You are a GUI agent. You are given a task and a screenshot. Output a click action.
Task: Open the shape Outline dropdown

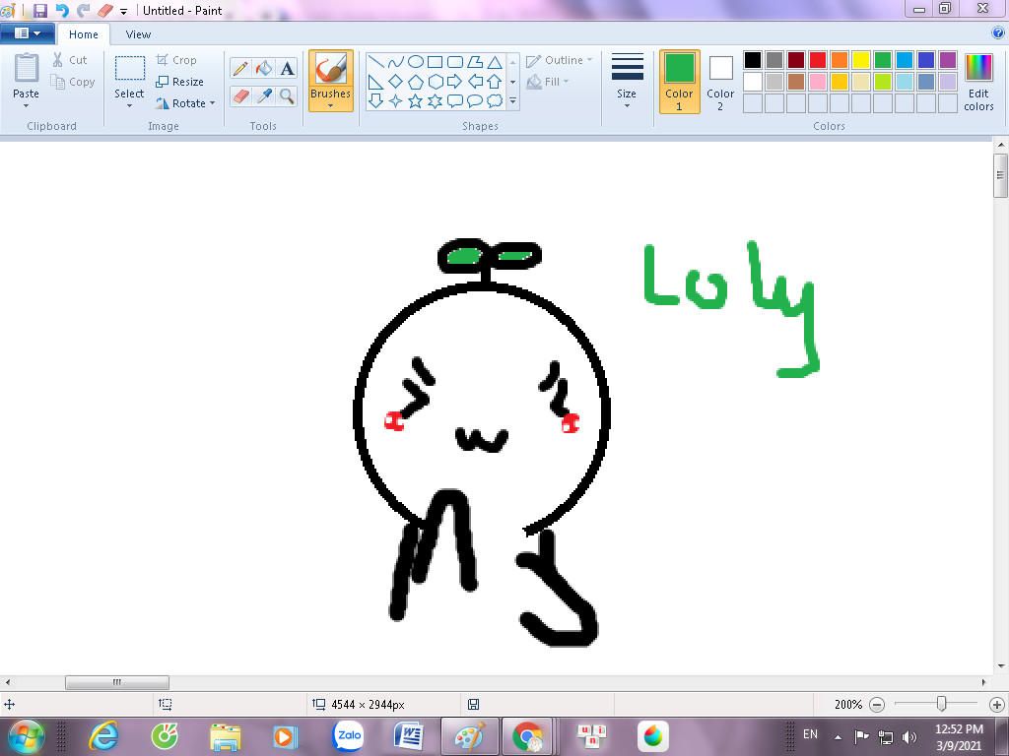click(560, 60)
